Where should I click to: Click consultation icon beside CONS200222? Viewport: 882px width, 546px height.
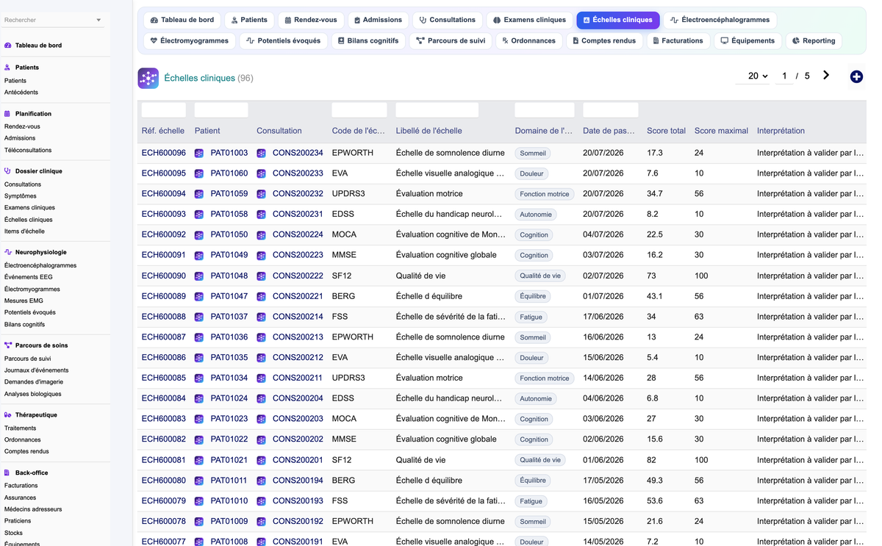pos(261,276)
